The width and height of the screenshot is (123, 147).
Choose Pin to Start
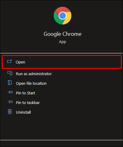(x=26, y=93)
